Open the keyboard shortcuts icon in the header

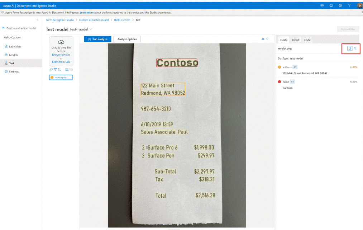[322, 6]
